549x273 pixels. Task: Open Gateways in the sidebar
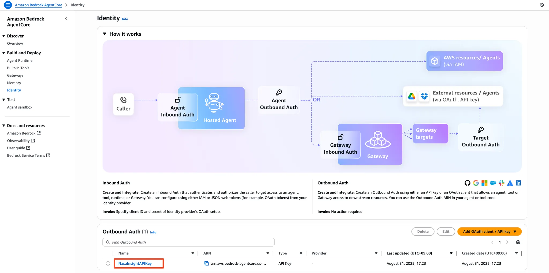click(x=15, y=75)
